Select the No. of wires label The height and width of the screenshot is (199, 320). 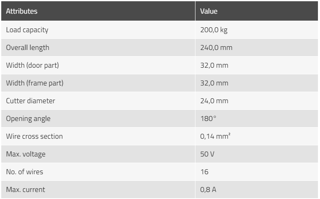pyautogui.click(x=24, y=172)
